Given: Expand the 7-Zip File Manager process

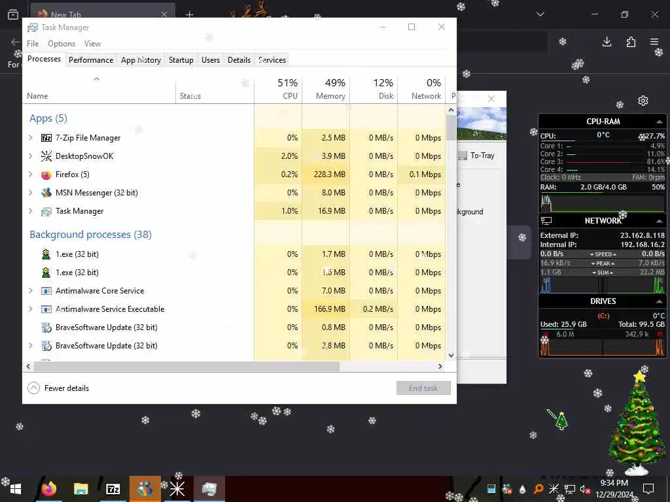Looking at the screenshot, I should coord(30,138).
